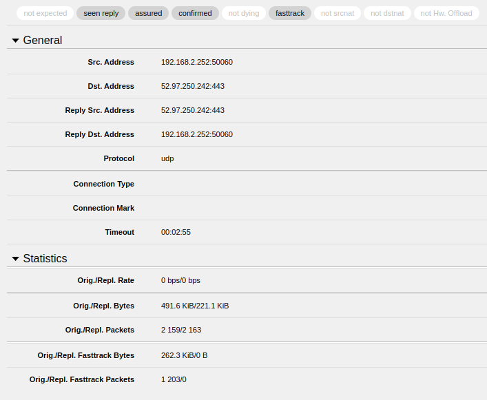Image resolution: width=487 pixels, height=400 pixels.
Task: Click the Statistics section heading text
Action: coord(45,258)
